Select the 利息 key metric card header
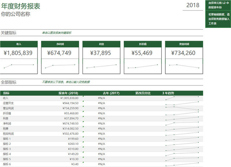Viewport: 231px width, 167px height. (x=101, y=44)
